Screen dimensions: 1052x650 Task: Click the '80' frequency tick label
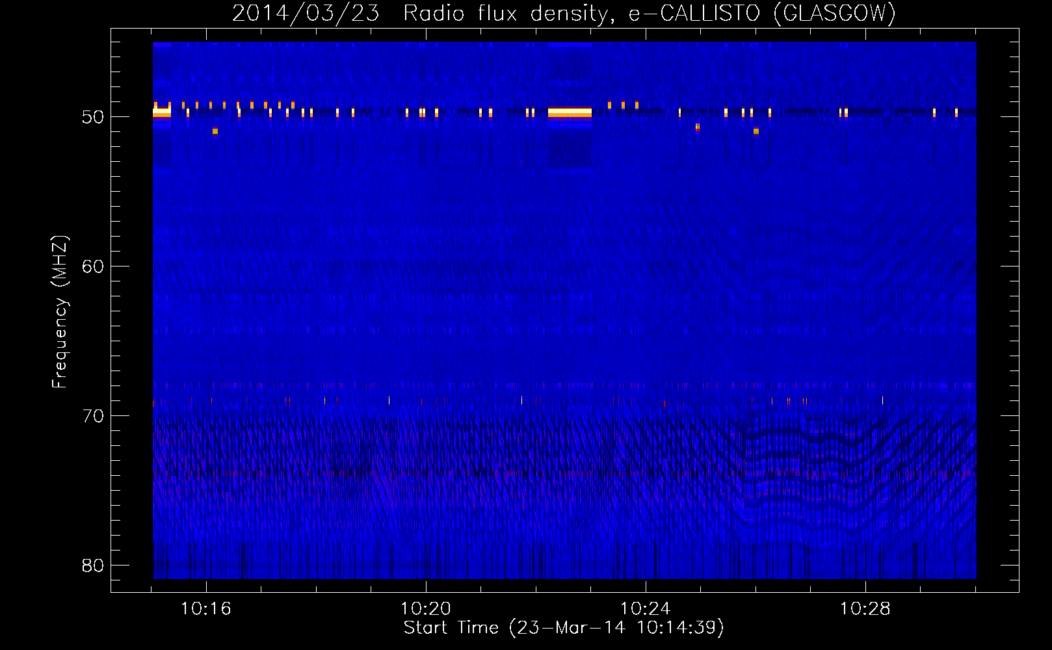coord(93,565)
